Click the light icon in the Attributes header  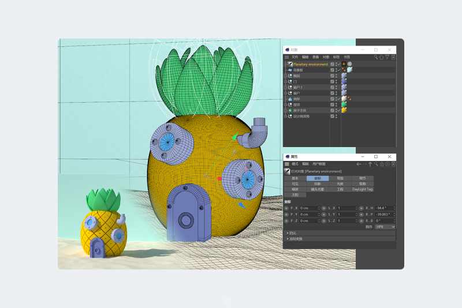[x=287, y=171]
